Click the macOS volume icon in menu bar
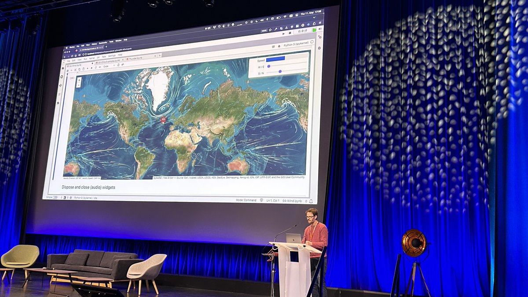The image size is (528, 297). tap(262, 20)
